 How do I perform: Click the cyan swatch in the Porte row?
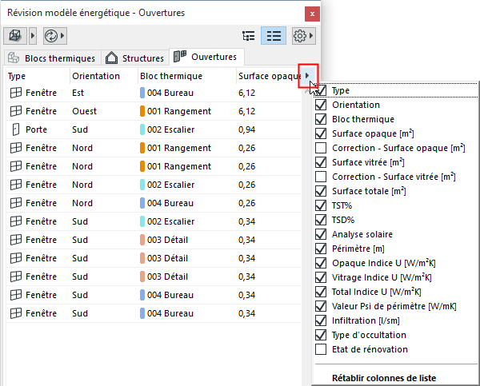pyautogui.click(x=142, y=129)
